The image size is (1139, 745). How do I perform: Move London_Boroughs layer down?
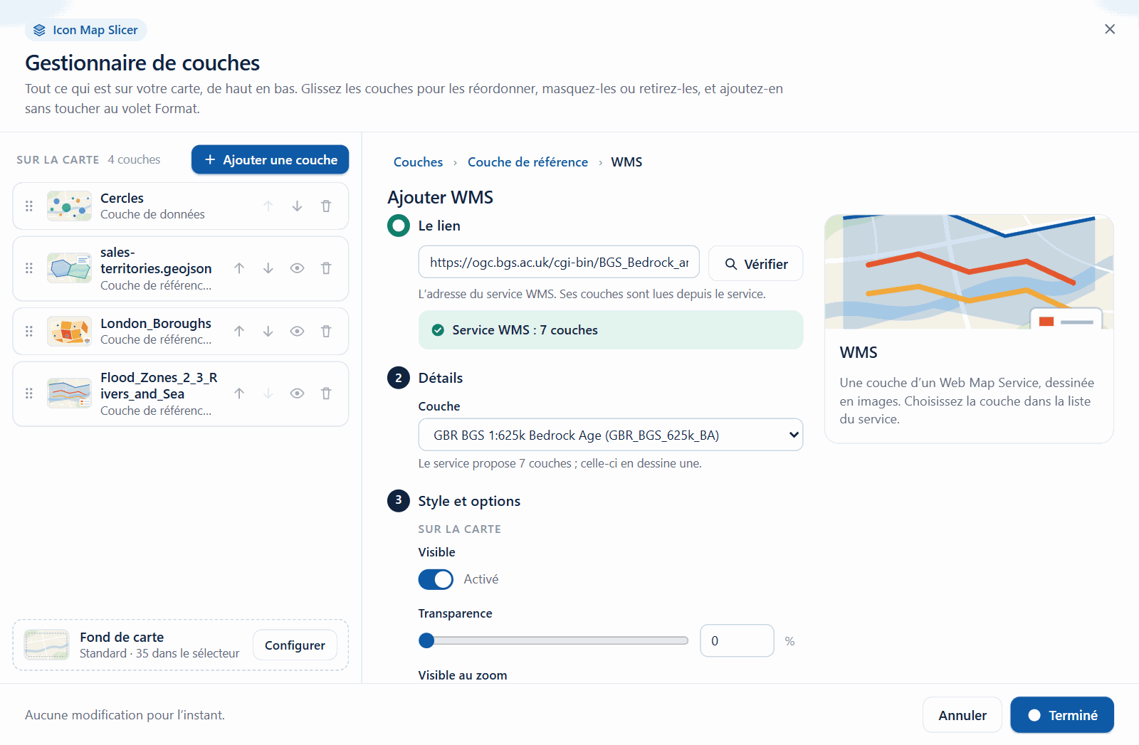tap(268, 331)
